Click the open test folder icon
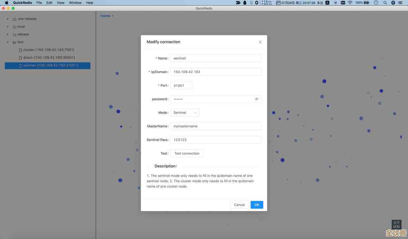 (x=14, y=42)
